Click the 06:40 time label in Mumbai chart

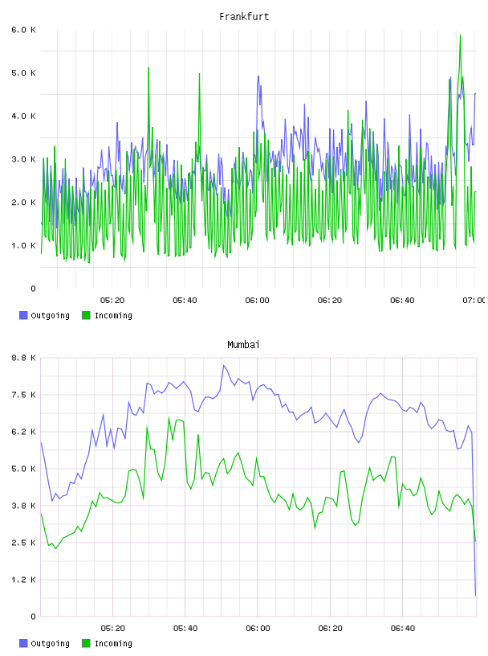point(403,628)
